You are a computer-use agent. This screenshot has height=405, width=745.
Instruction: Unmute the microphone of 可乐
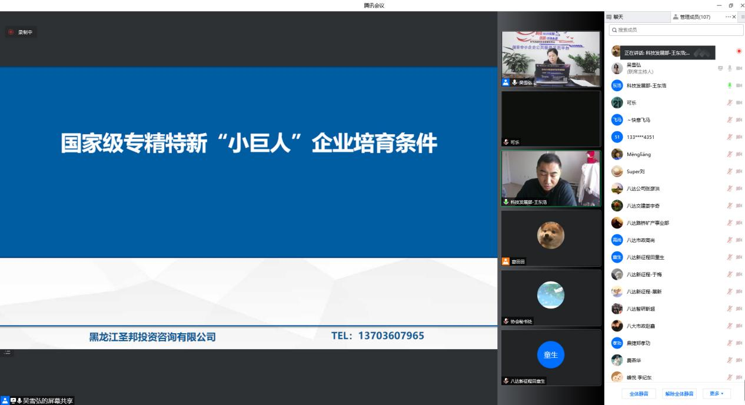730,102
